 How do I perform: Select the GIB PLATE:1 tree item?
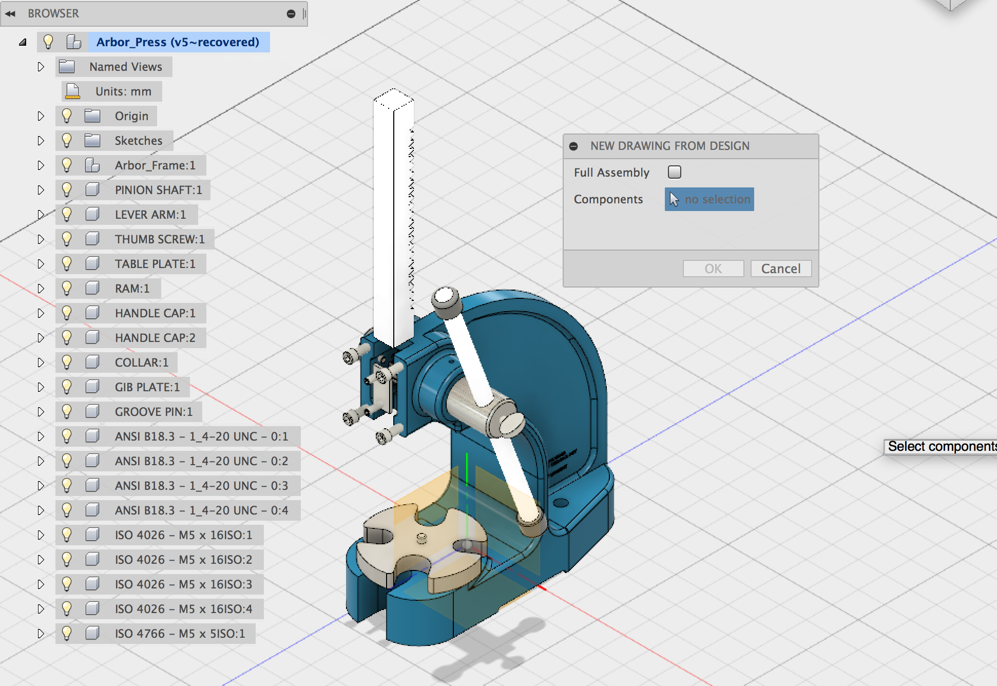click(x=147, y=387)
